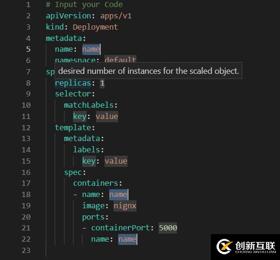Click the 'ports:' key

click(95, 217)
